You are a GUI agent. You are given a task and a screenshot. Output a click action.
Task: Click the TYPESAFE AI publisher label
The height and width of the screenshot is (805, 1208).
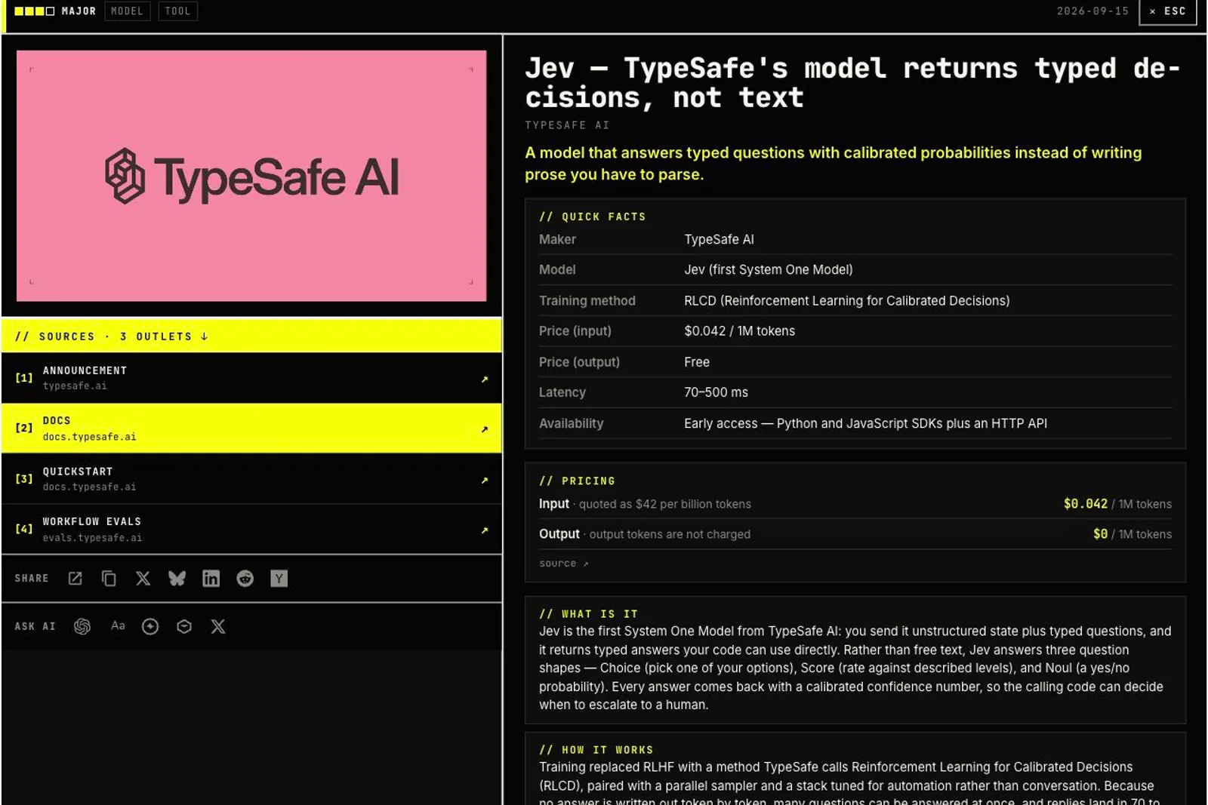(x=567, y=125)
